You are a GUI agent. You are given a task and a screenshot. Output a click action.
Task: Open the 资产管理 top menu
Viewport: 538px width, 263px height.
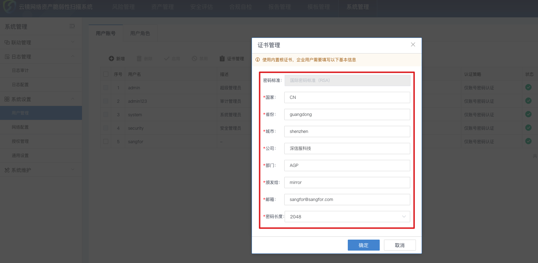tap(163, 7)
